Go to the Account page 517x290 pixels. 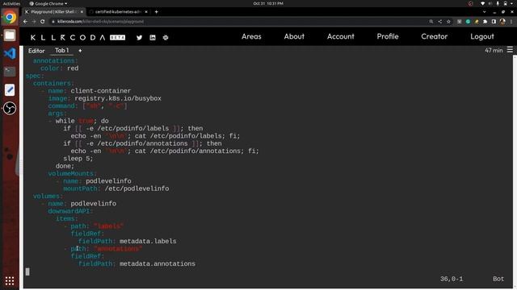pyautogui.click(x=341, y=36)
